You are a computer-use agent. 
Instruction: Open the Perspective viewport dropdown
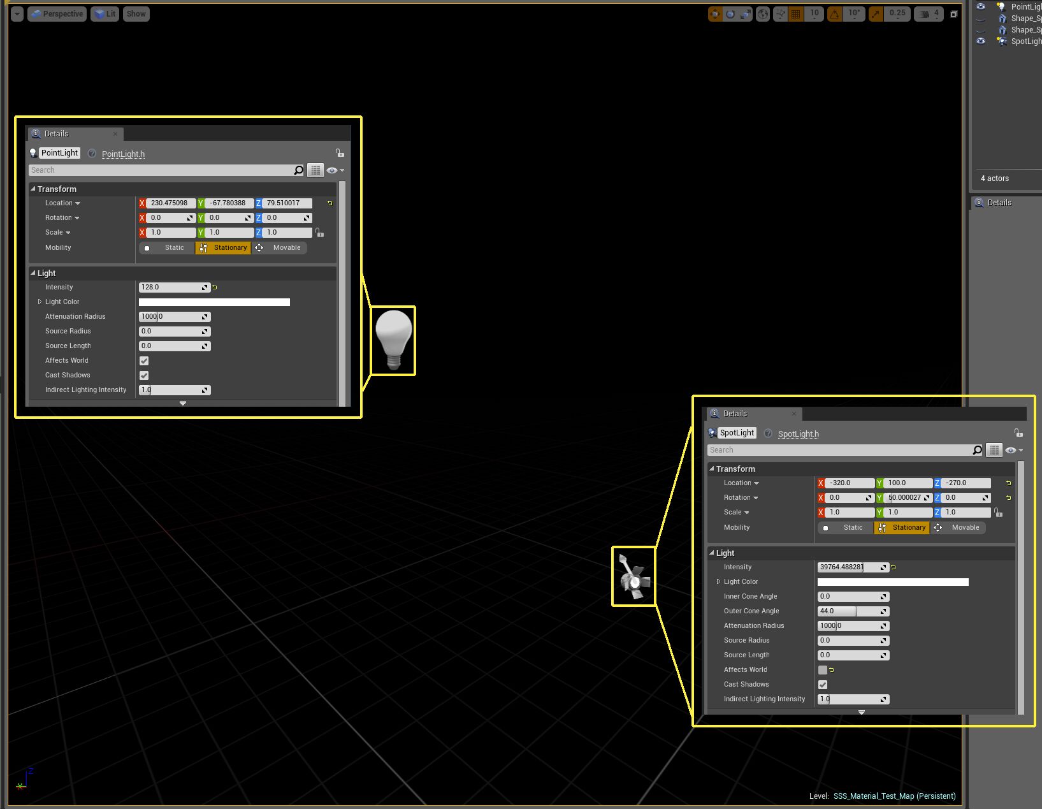(x=57, y=13)
